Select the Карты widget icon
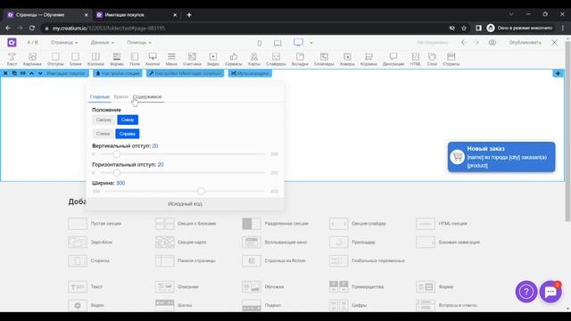571x321 pixels. point(254,59)
